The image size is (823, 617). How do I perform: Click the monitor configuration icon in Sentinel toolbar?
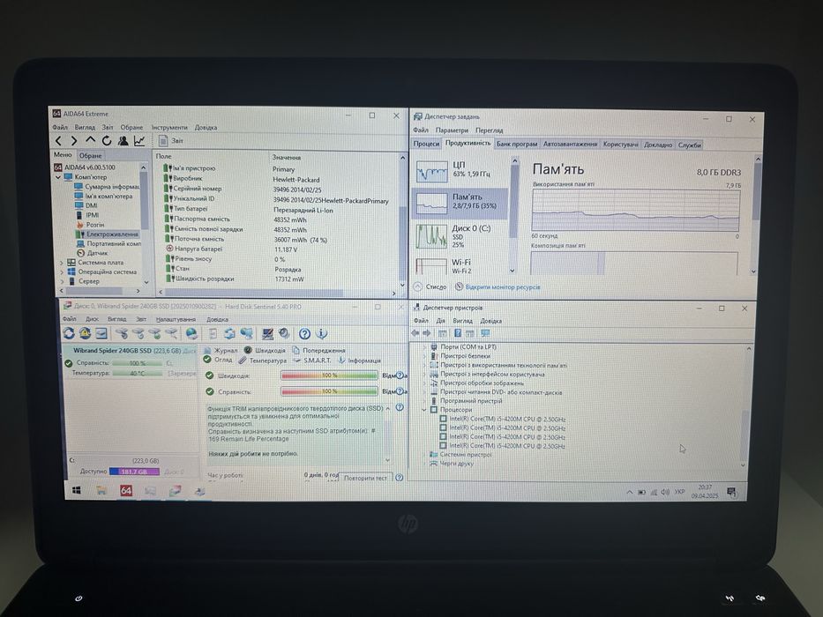point(267,334)
